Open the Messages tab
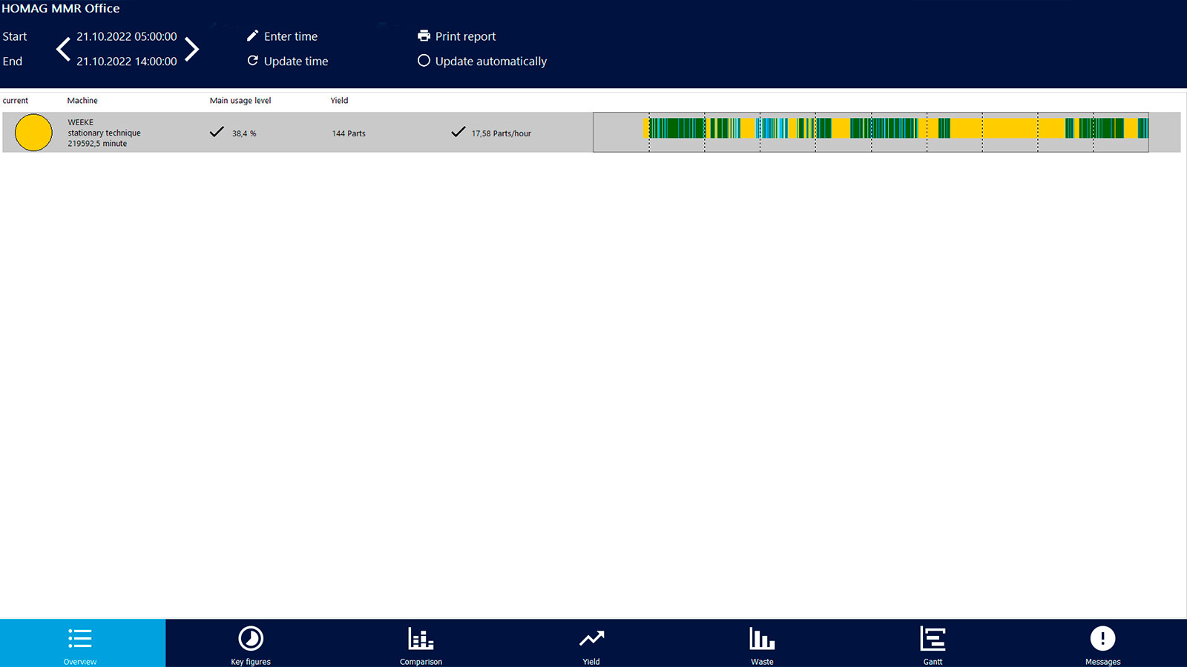This screenshot has width=1187, height=667. (x=1102, y=643)
